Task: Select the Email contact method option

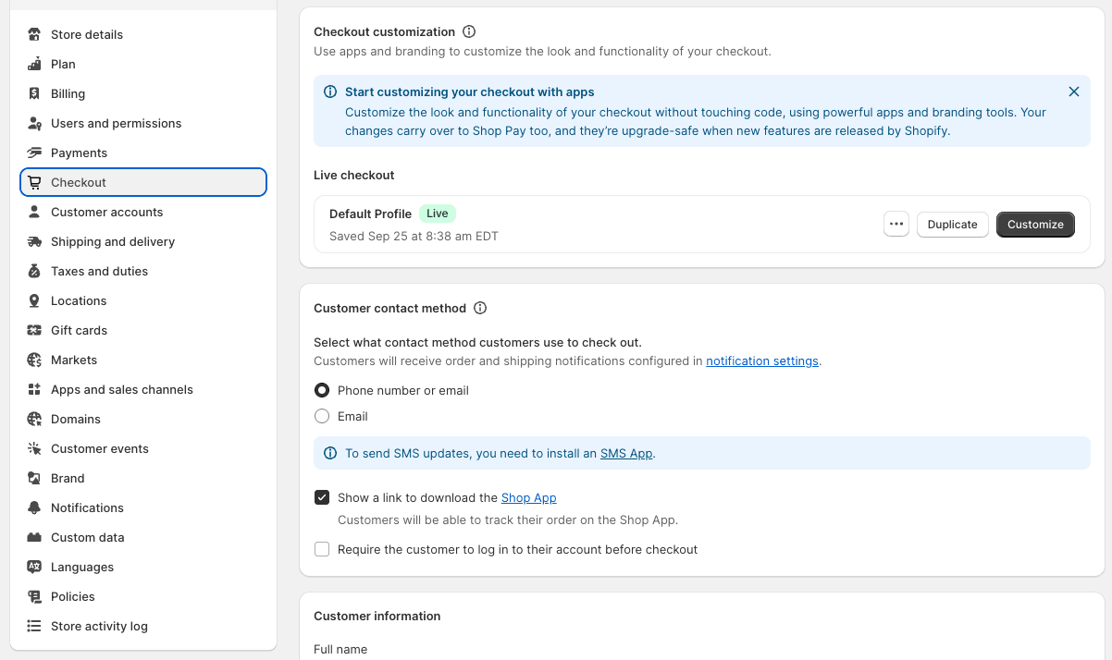Action: [321, 416]
